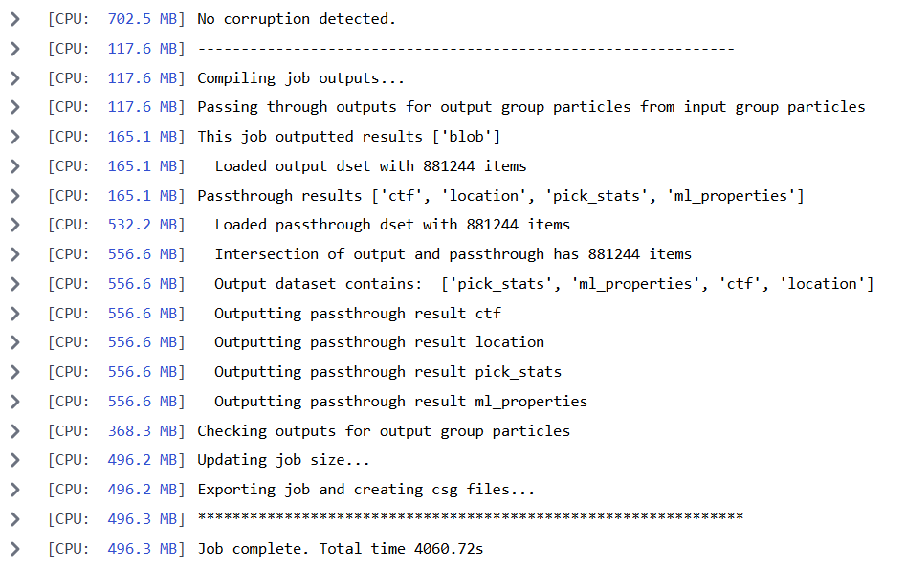Expand 'Loaded output dset with 881244 items'
The width and height of the screenshot is (906, 568).
(x=15, y=166)
